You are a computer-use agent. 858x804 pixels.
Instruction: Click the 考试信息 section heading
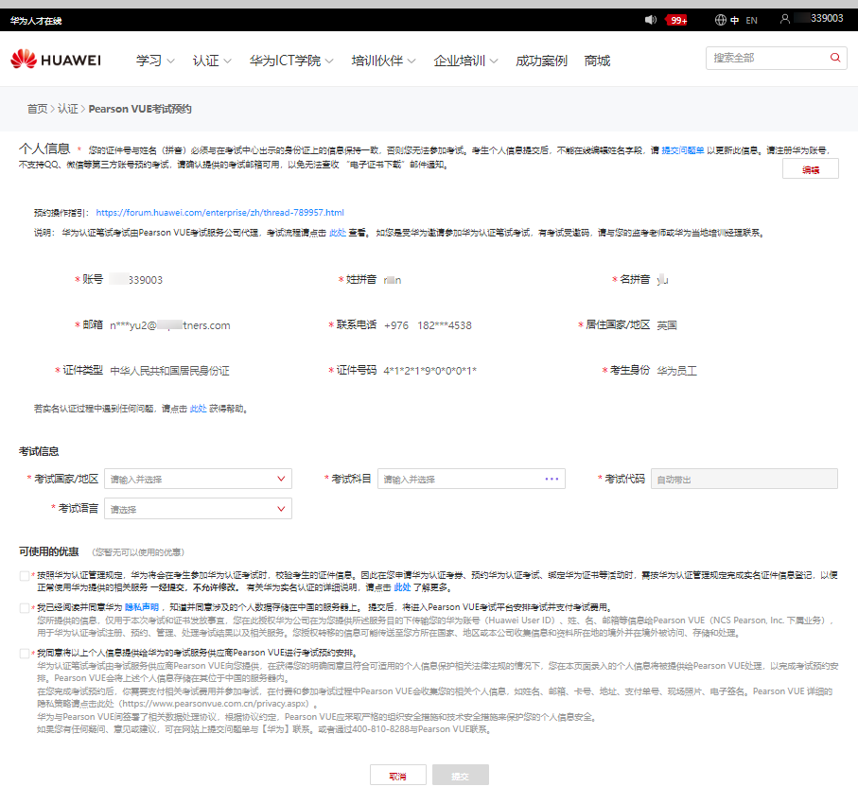[x=39, y=451]
